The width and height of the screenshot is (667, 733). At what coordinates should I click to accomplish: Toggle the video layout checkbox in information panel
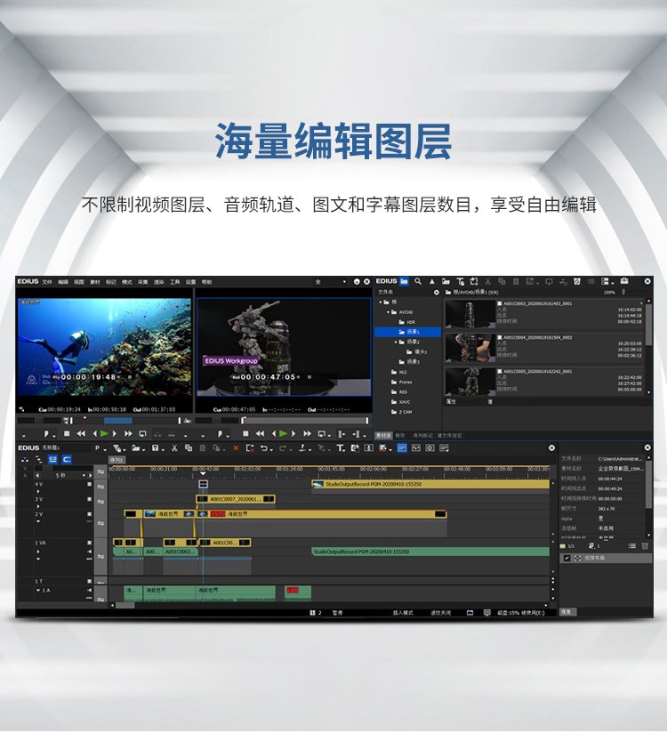pos(567,558)
